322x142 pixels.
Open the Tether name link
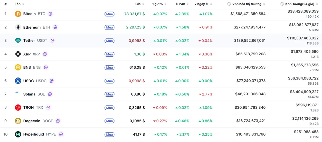pos(29,40)
